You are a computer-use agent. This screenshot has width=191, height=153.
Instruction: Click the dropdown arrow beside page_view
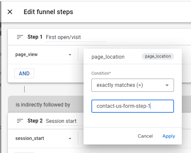pos(70,55)
